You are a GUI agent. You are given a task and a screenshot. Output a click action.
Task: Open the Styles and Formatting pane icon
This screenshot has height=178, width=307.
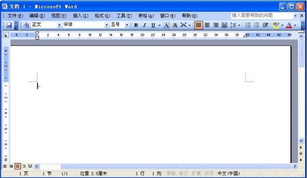(x=27, y=25)
